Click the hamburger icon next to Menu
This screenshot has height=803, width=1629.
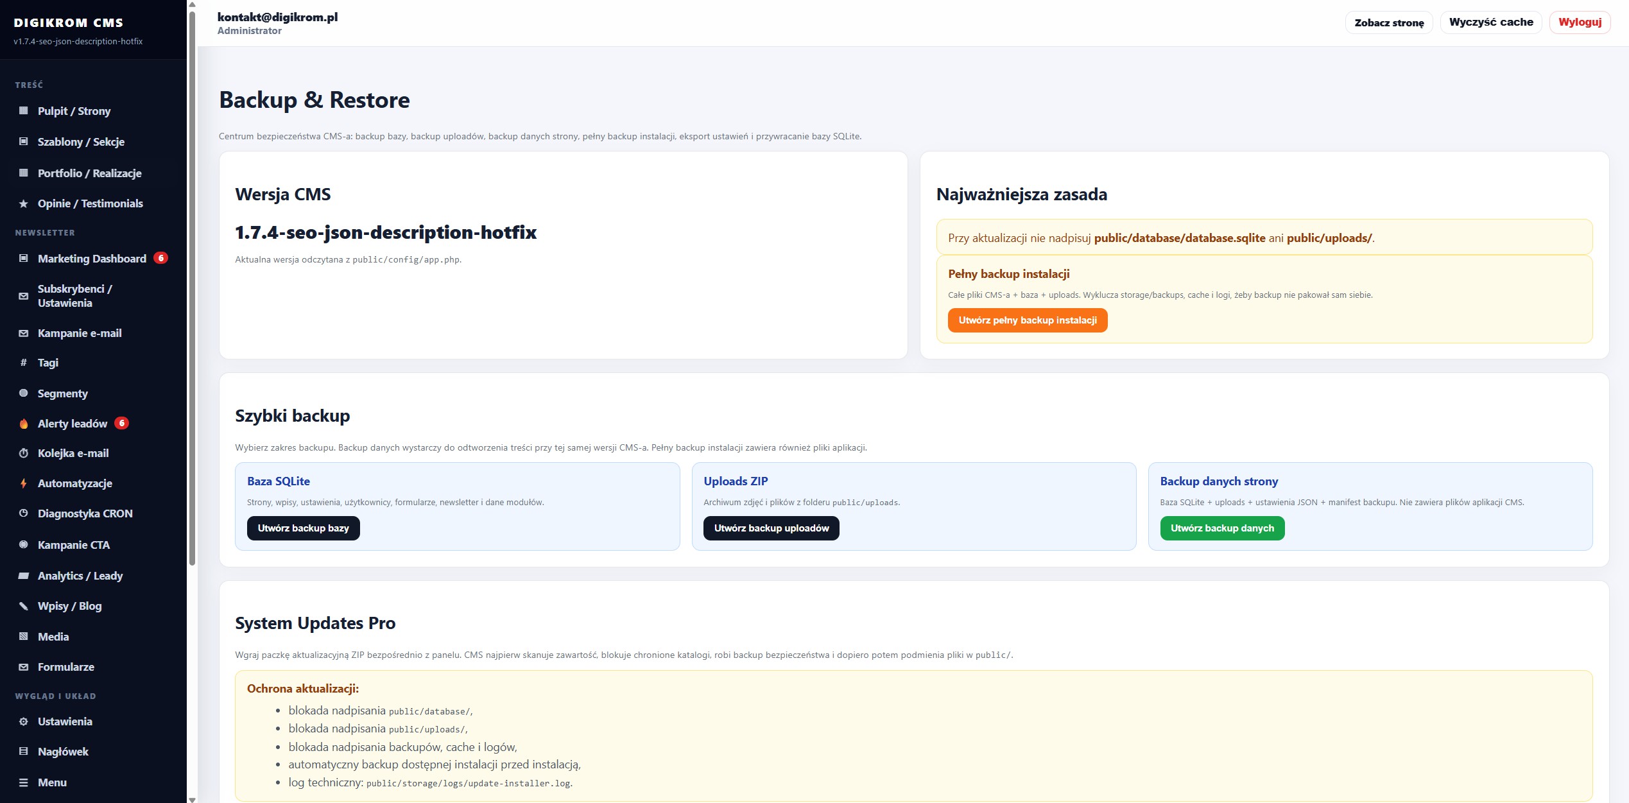(24, 782)
